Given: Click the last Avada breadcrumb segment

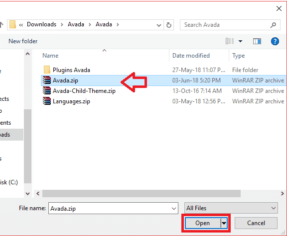Looking at the screenshot, I should pyautogui.click(x=104, y=24).
